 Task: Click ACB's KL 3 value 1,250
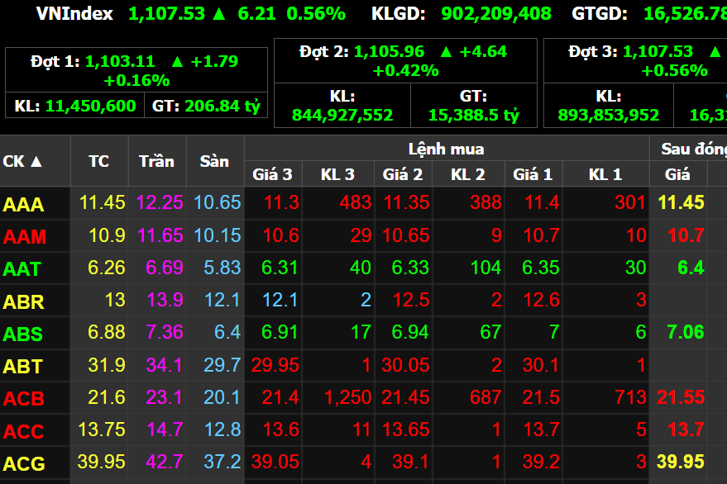pyautogui.click(x=347, y=398)
